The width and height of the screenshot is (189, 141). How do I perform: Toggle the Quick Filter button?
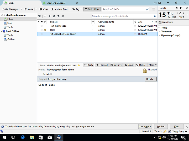click(x=92, y=9)
